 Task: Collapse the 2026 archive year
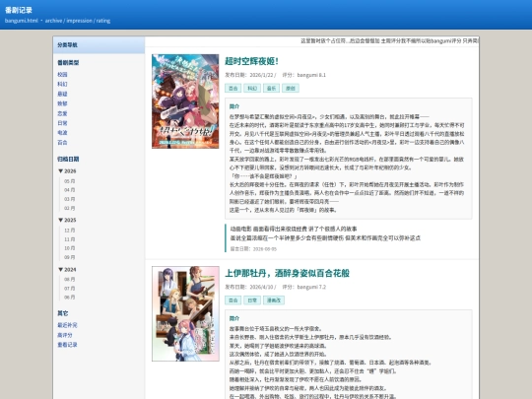pyautogui.click(x=67, y=171)
